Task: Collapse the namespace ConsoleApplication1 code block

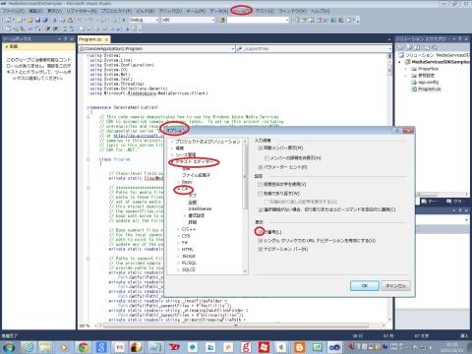Action: pos(88,107)
